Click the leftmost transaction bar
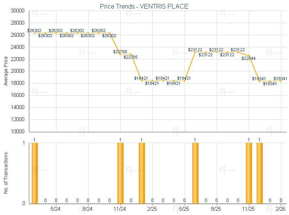Screen dimensions: 289x215 (34, 173)
